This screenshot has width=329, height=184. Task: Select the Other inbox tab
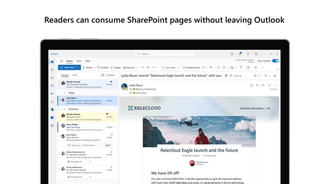click(x=75, y=75)
